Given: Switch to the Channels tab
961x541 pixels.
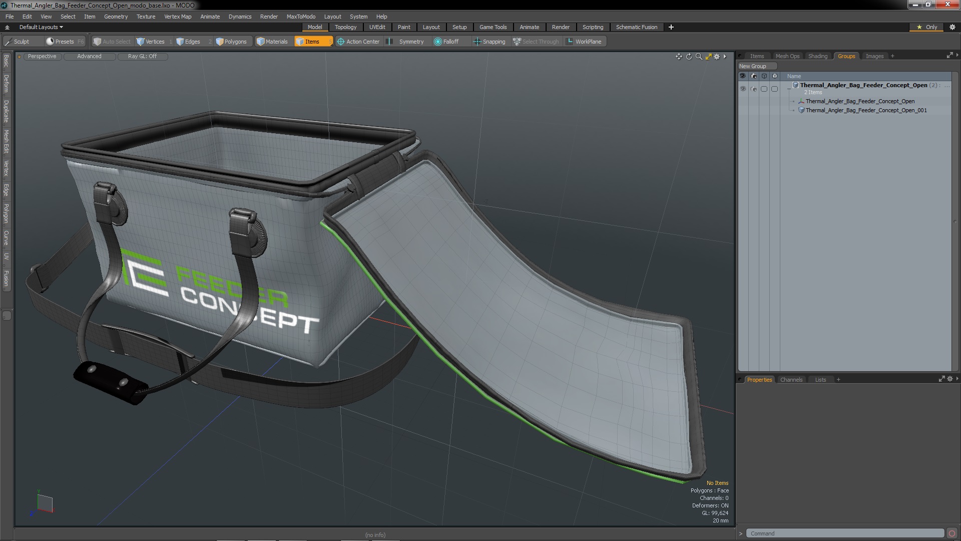Looking at the screenshot, I should [791, 380].
